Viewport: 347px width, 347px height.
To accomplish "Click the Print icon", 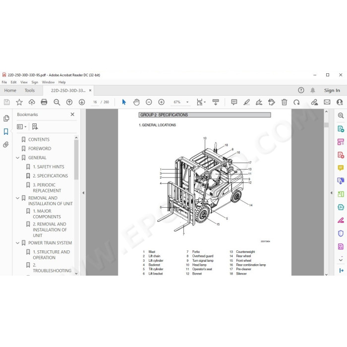I will (44, 102).
